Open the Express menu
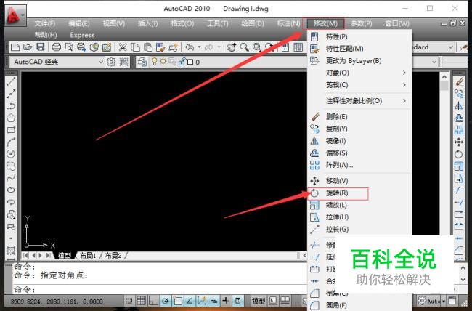The image size is (472, 311). click(x=82, y=36)
